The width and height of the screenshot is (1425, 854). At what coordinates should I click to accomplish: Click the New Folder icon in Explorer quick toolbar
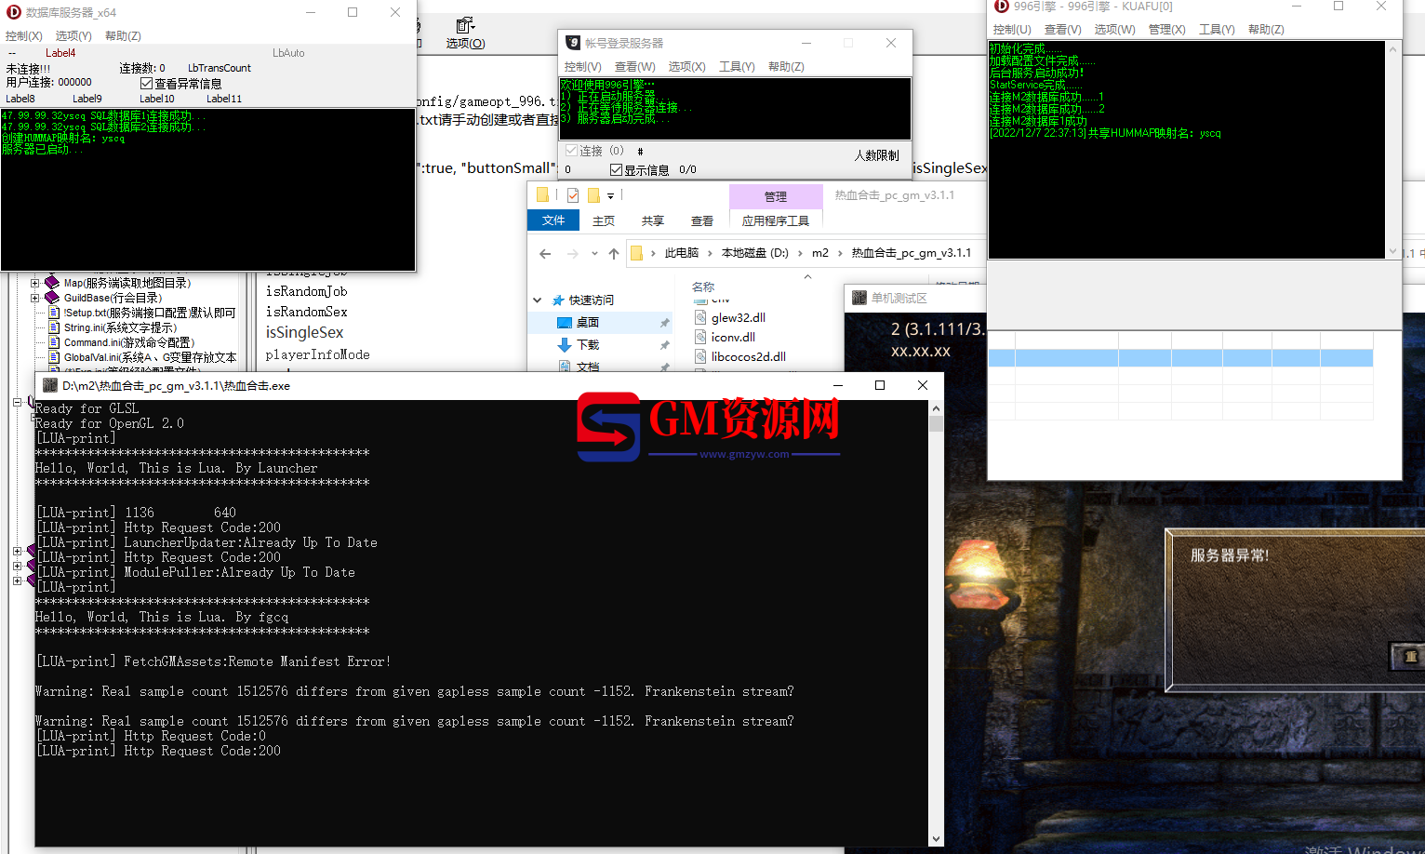(593, 195)
